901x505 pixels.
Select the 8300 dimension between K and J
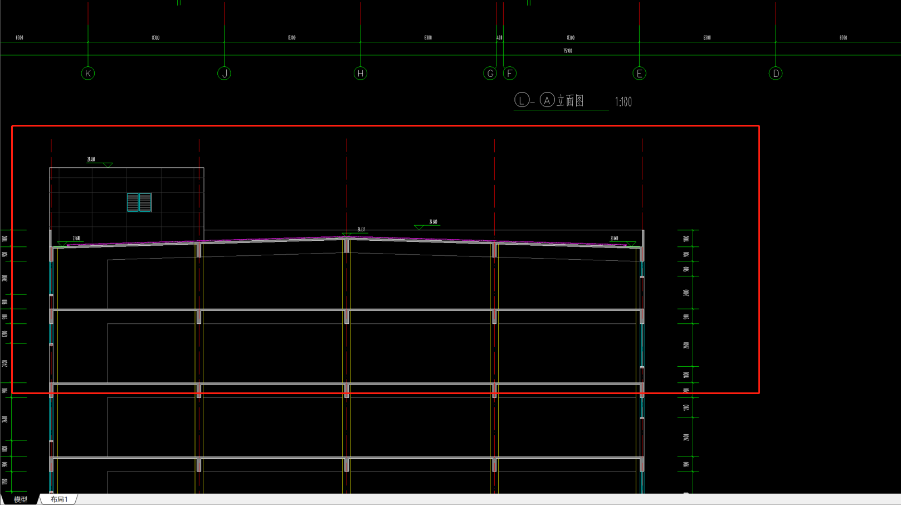point(155,38)
